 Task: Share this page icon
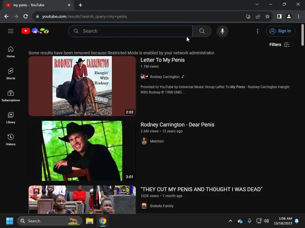[258, 17]
